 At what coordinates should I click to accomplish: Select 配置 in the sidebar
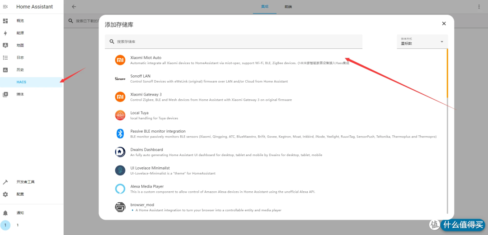31,194
